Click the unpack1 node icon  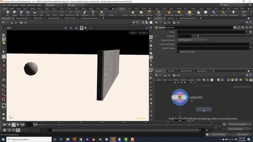click(x=180, y=97)
